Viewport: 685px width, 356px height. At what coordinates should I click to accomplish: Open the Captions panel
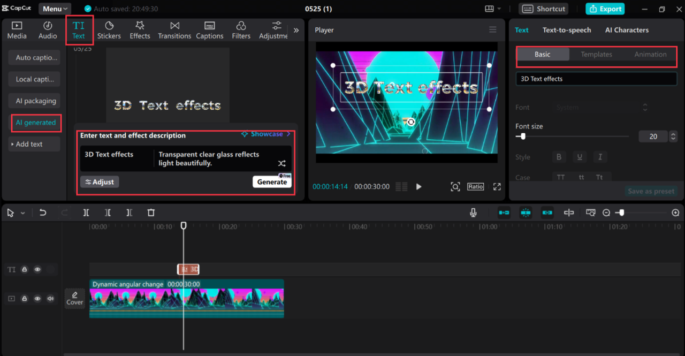tap(210, 30)
